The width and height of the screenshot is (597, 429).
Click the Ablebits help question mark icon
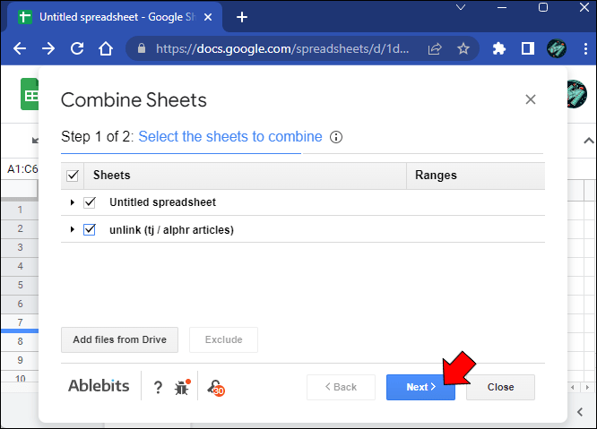158,387
